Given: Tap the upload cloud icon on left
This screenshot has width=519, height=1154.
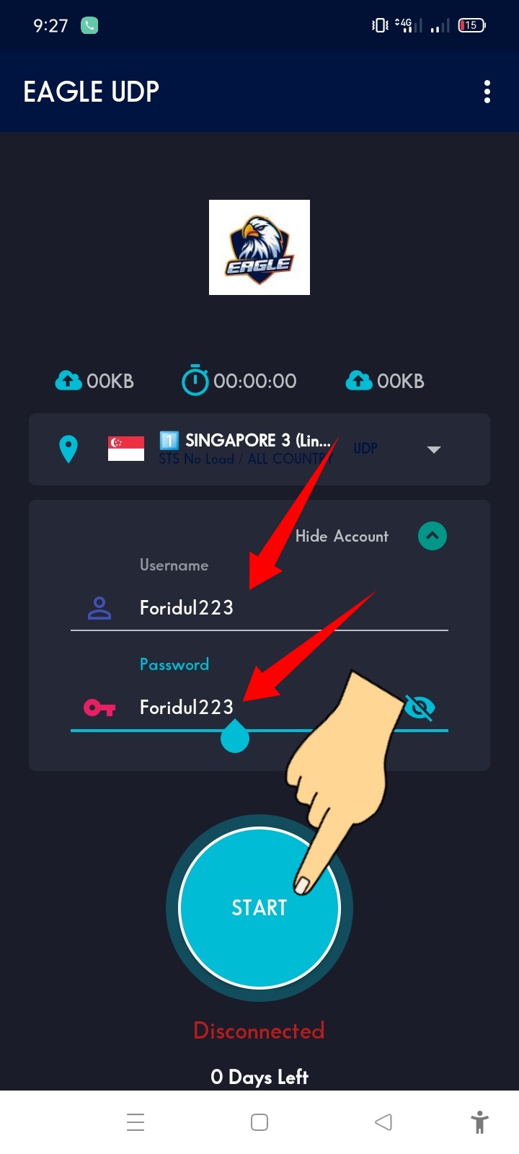Looking at the screenshot, I should coord(68,380).
